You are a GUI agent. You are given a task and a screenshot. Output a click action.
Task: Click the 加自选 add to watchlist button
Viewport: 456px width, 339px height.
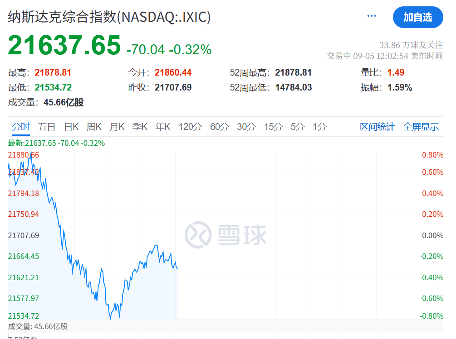[x=418, y=17]
